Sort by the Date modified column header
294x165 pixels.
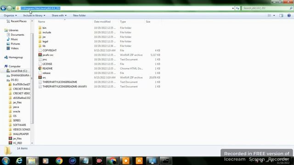click(x=102, y=22)
